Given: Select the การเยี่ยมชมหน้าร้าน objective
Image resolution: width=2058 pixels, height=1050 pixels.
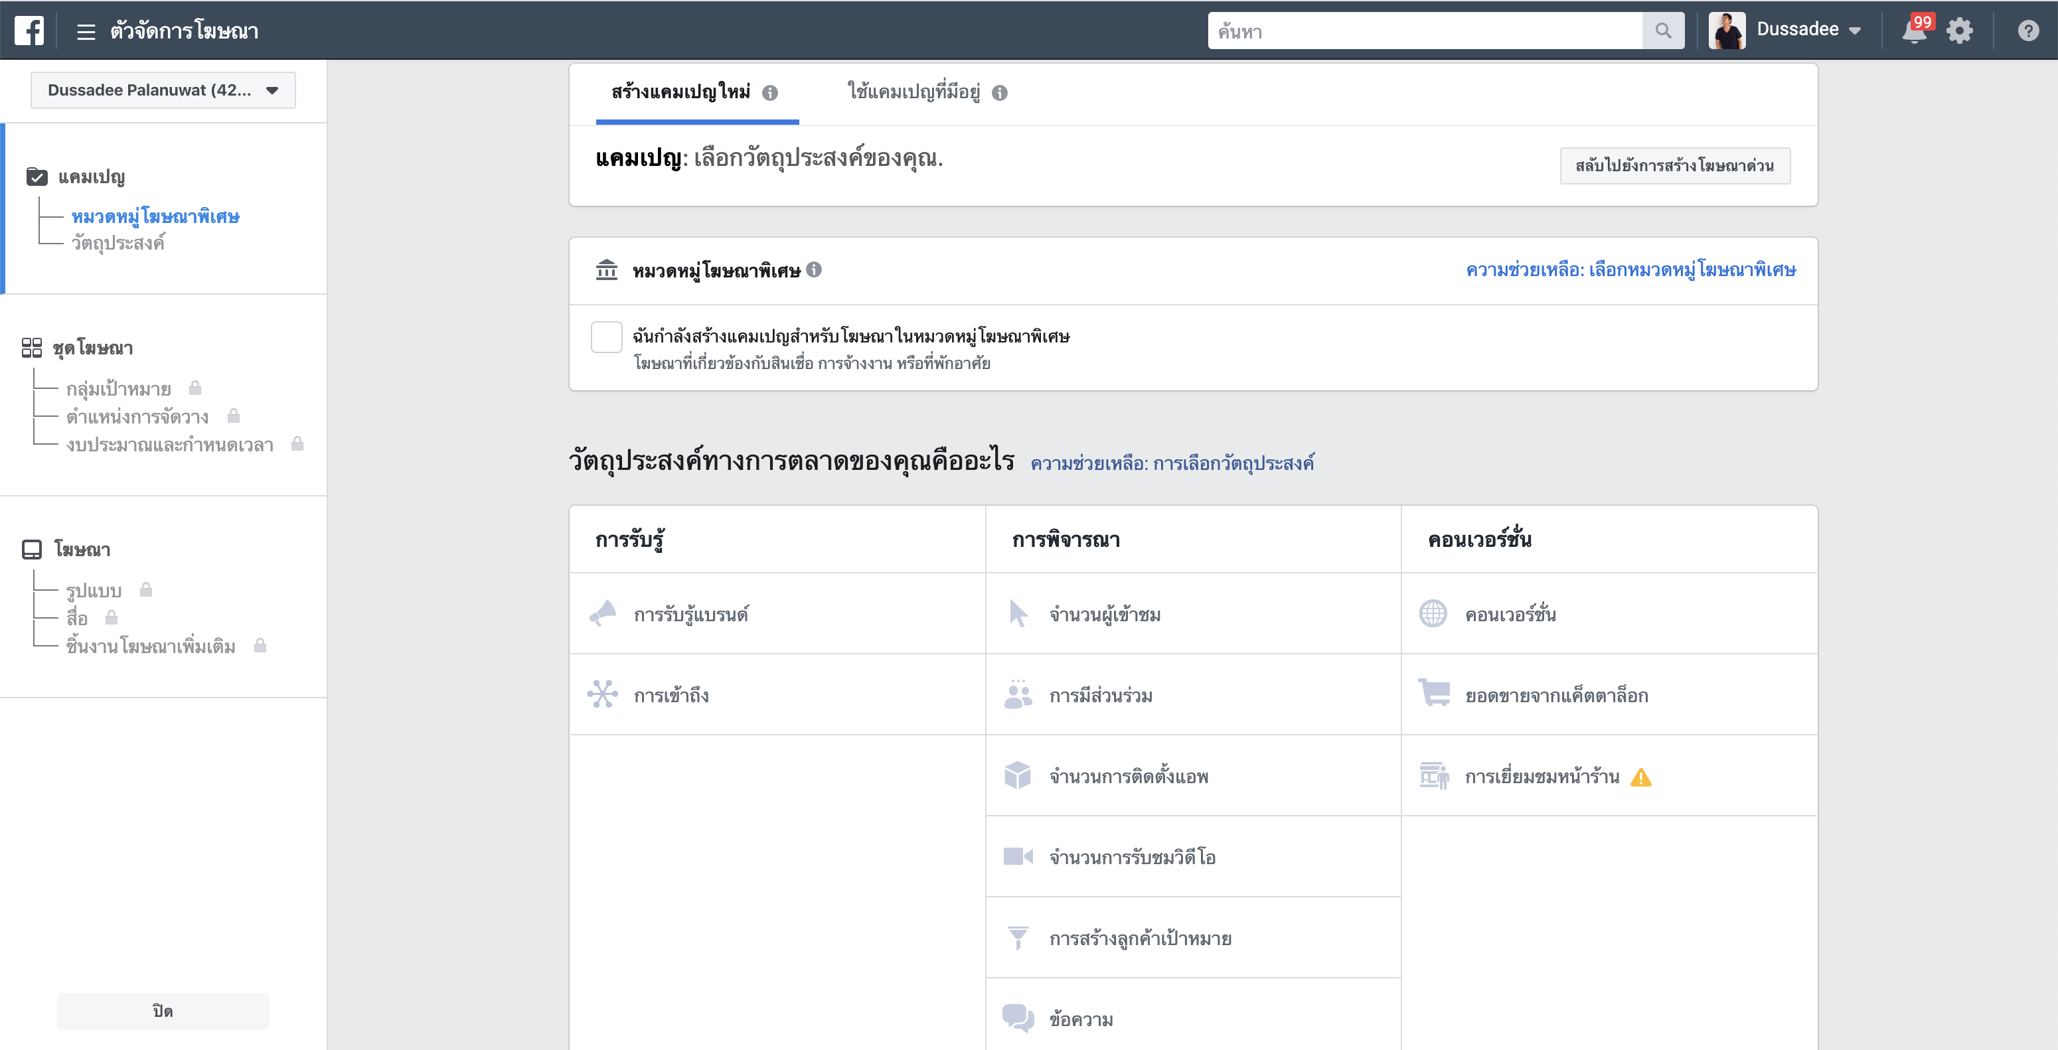Looking at the screenshot, I should click(x=1610, y=775).
